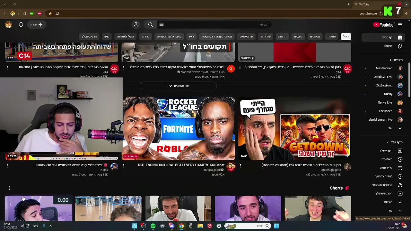Go to the YouTube logo home link
This screenshot has height=231, width=411.
click(x=383, y=25)
